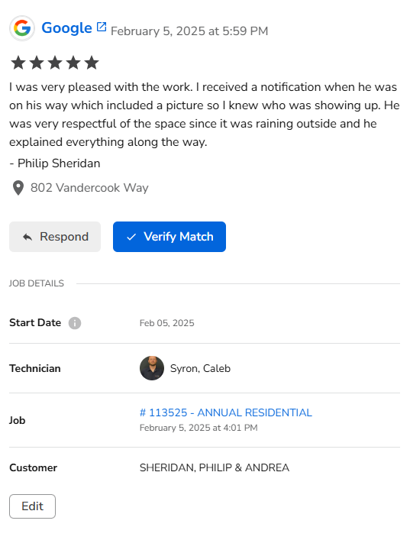This screenshot has width=410, height=540.
Task: Click the reply arrow icon in Respond
Action: click(x=27, y=237)
